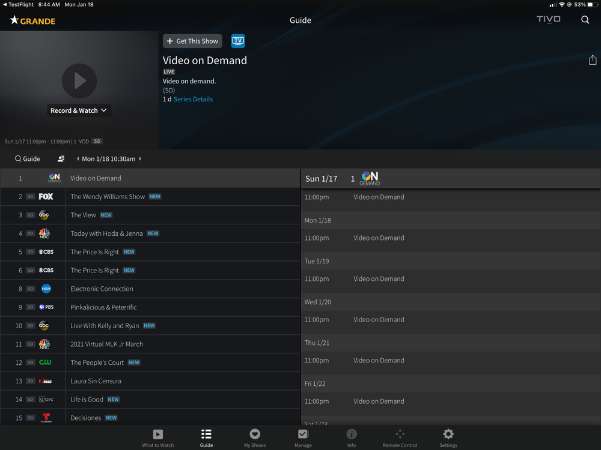Select FOX channel 2 logo
Image resolution: width=601 pixels, height=450 pixels.
point(46,196)
